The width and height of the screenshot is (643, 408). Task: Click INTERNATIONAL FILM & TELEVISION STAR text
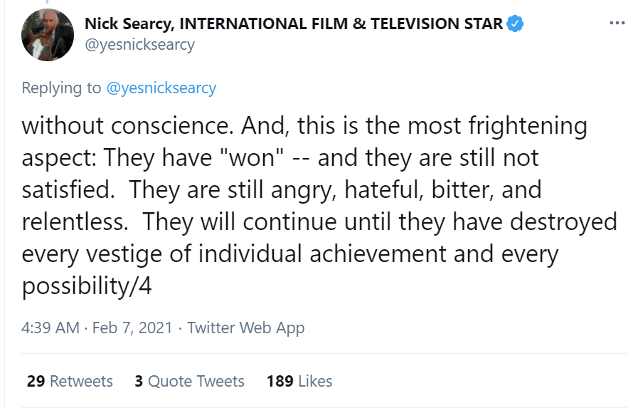click(x=343, y=23)
